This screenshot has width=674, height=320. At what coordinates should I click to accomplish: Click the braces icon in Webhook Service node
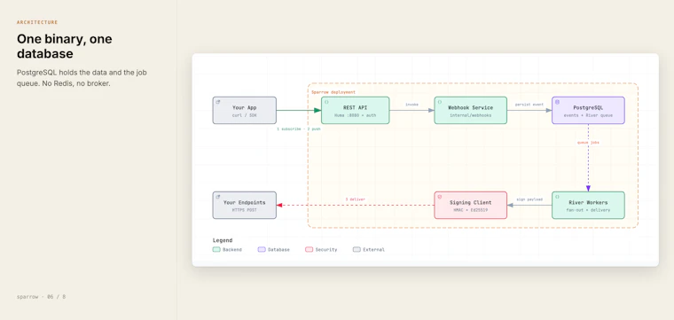(x=439, y=102)
